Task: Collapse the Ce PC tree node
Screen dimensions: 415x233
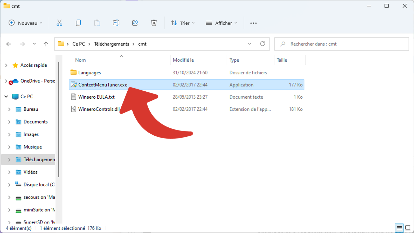Action: click(x=6, y=97)
